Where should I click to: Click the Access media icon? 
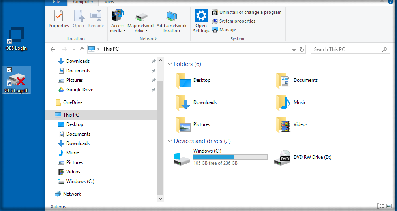click(118, 16)
